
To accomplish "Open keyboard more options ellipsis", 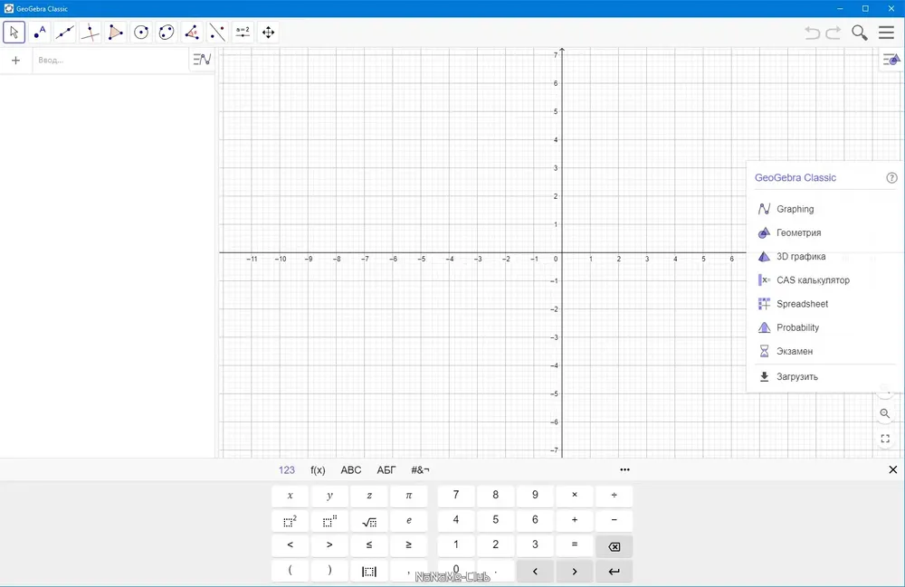I will click(x=624, y=469).
